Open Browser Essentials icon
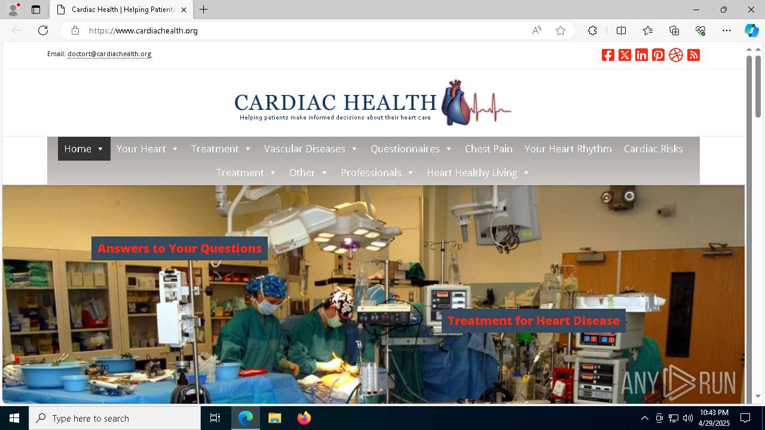The image size is (765, 430). (x=700, y=30)
